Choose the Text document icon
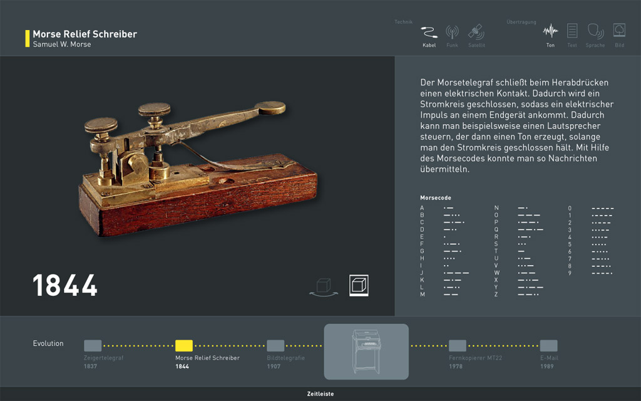 pos(572,31)
